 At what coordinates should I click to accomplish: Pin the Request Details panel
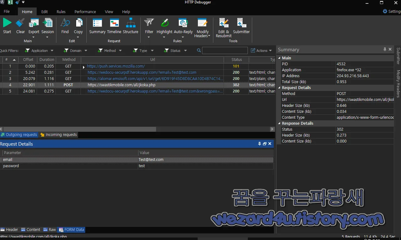(x=259, y=144)
